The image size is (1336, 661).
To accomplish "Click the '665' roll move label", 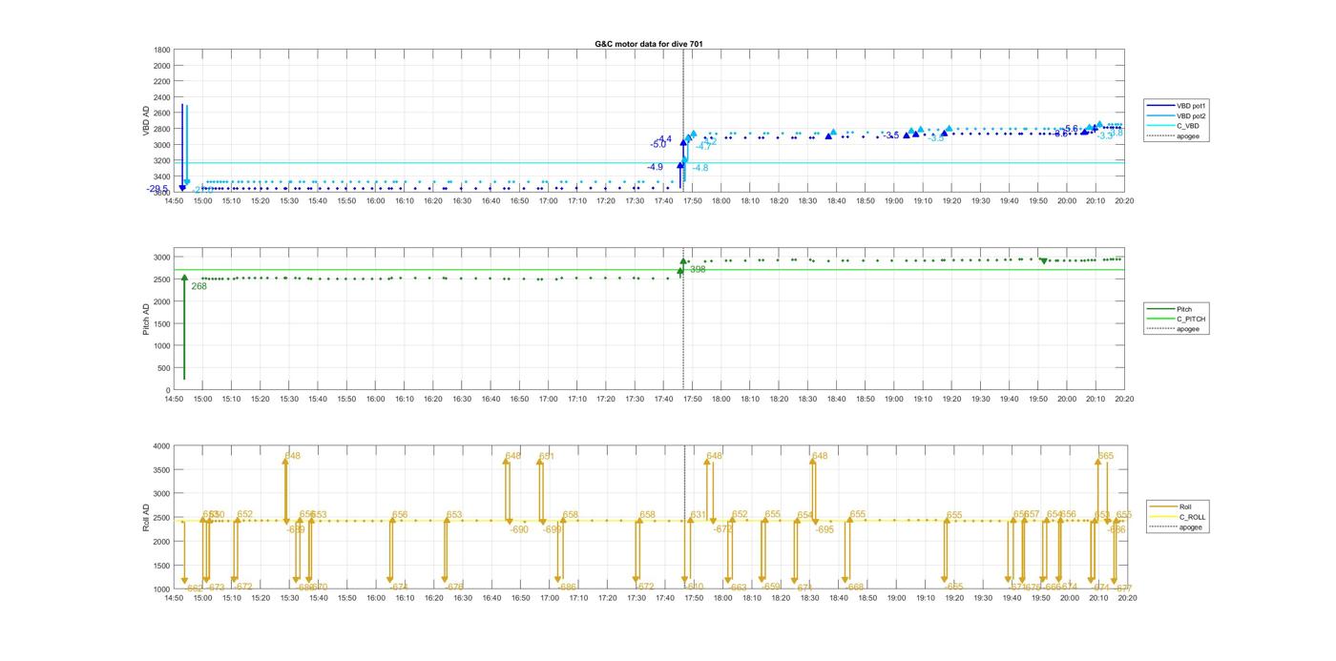I will pos(1106,457).
